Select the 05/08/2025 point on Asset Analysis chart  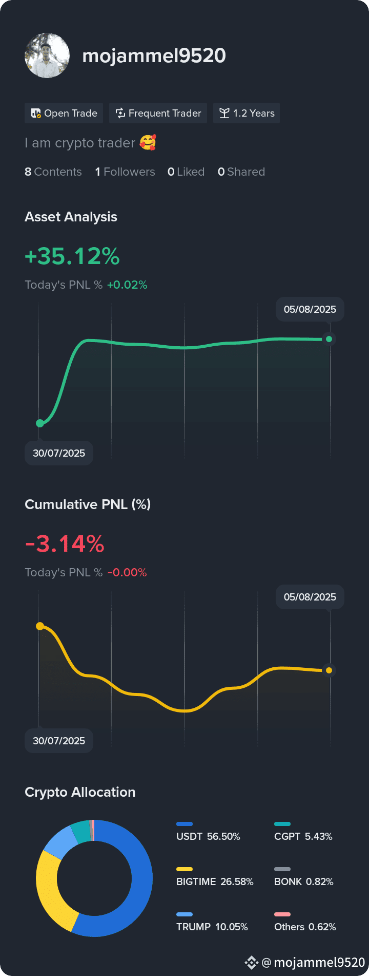pyautogui.click(x=329, y=339)
